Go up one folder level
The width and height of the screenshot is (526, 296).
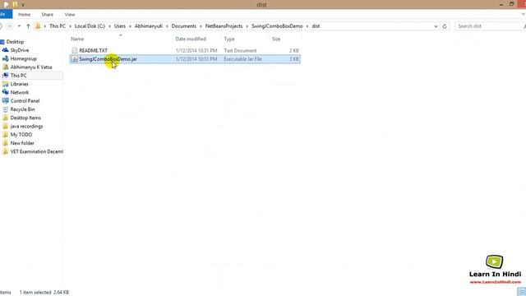point(28,26)
